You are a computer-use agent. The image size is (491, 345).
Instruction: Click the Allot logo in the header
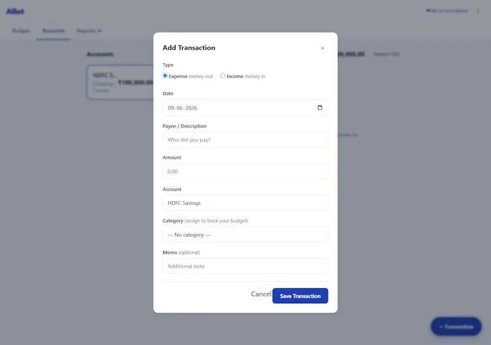15,12
